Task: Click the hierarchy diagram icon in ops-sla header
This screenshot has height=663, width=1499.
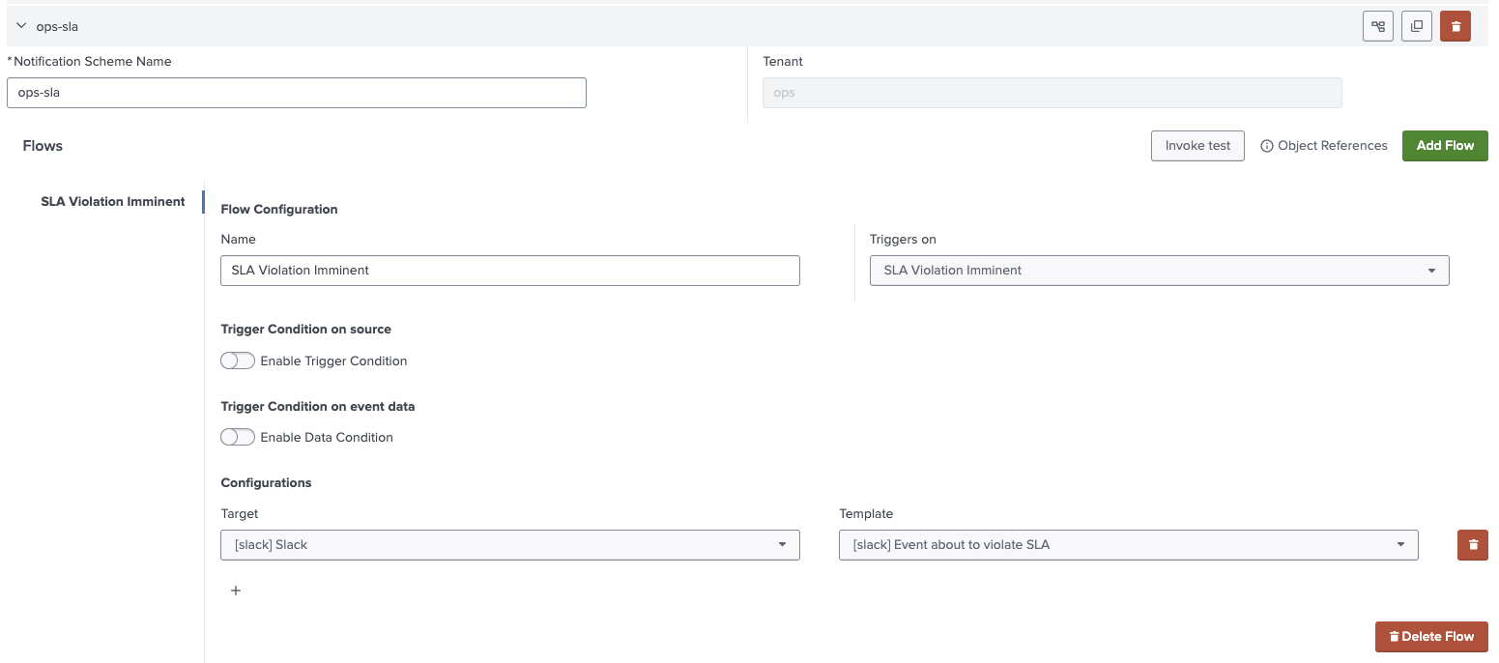Action: coord(1378,26)
